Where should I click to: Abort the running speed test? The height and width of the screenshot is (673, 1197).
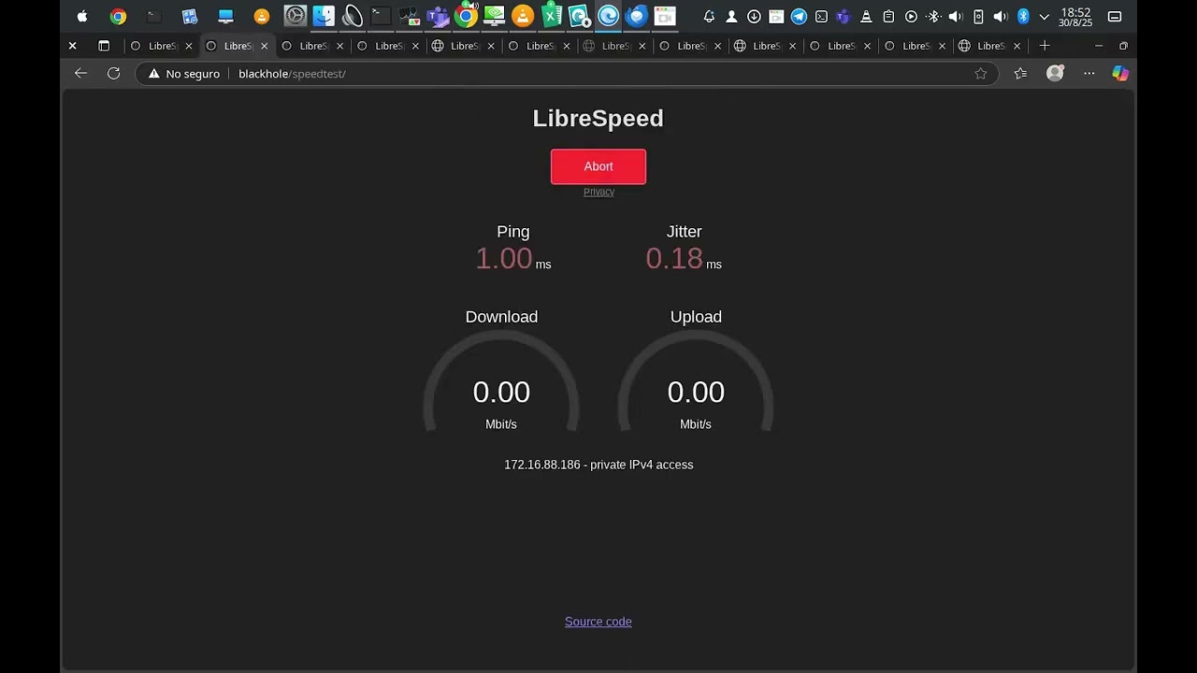pos(598,166)
